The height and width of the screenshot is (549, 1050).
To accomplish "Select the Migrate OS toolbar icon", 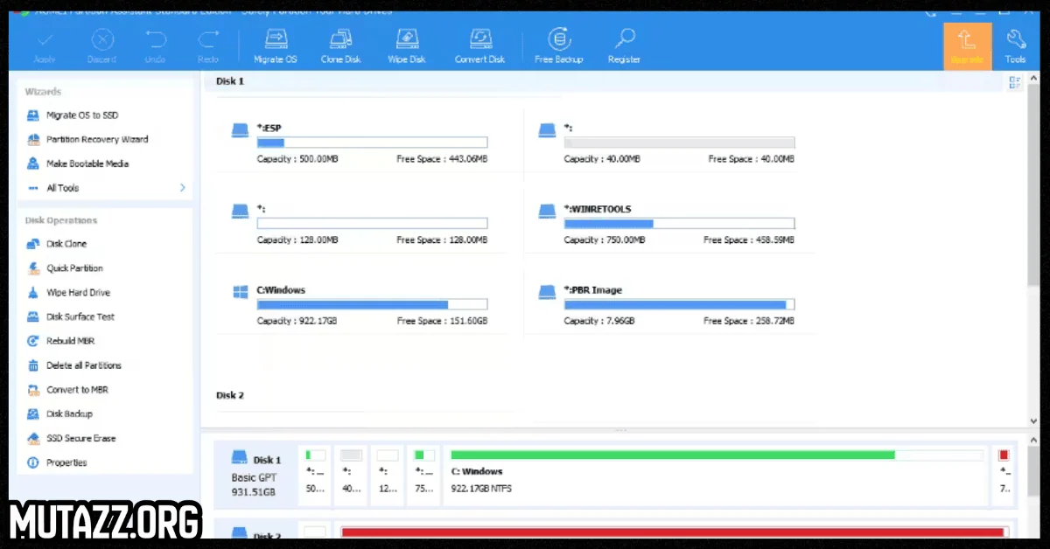I will pos(275,44).
